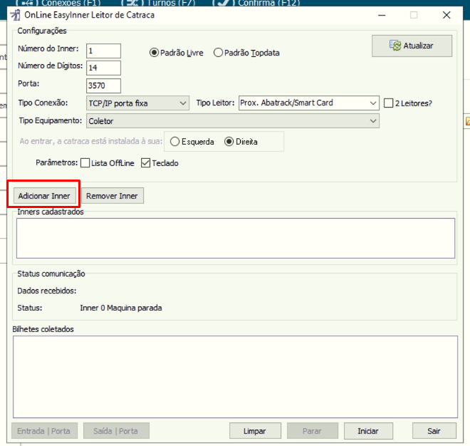Toggle the Lista OffLine checkbox
Image resolution: width=470 pixels, height=446 pixels.
coord(85,163)
